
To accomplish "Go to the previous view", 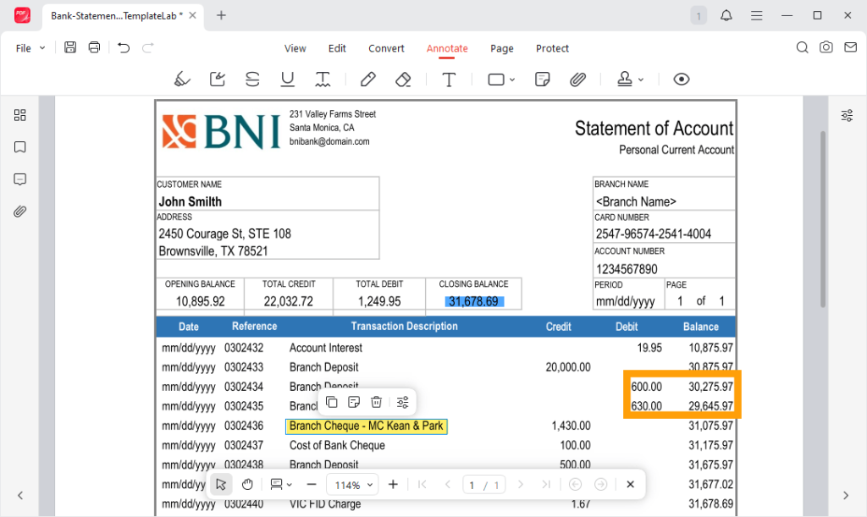I will [575, 484].
